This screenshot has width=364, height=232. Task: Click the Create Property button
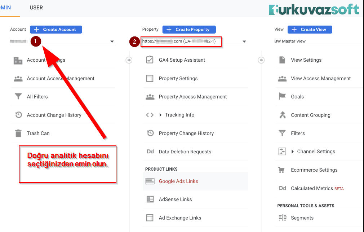tap(189, 30)
